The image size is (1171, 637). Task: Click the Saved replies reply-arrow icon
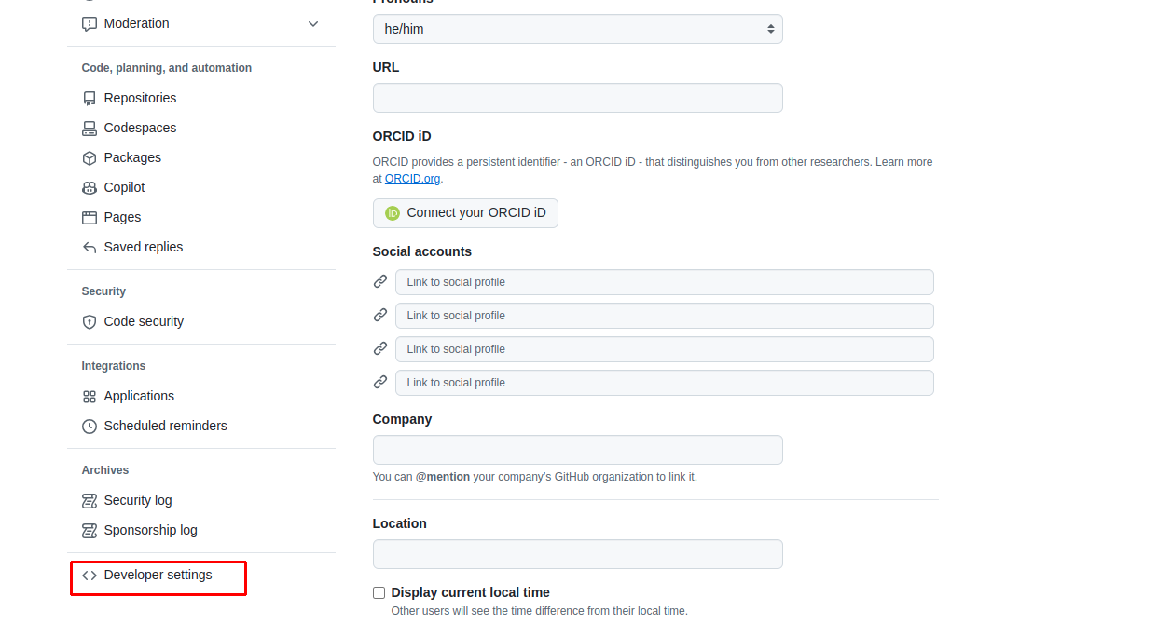(x=89, y=247)
